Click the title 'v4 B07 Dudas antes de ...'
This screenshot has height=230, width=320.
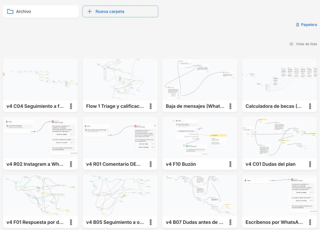[x=194, y=222]
